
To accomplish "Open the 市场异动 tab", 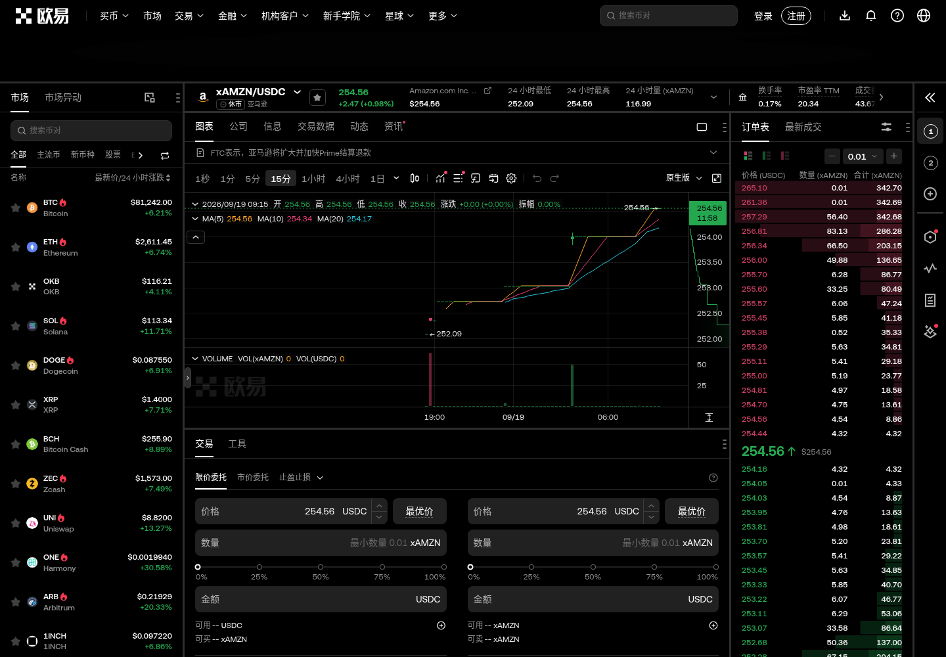I will [63, 97].
